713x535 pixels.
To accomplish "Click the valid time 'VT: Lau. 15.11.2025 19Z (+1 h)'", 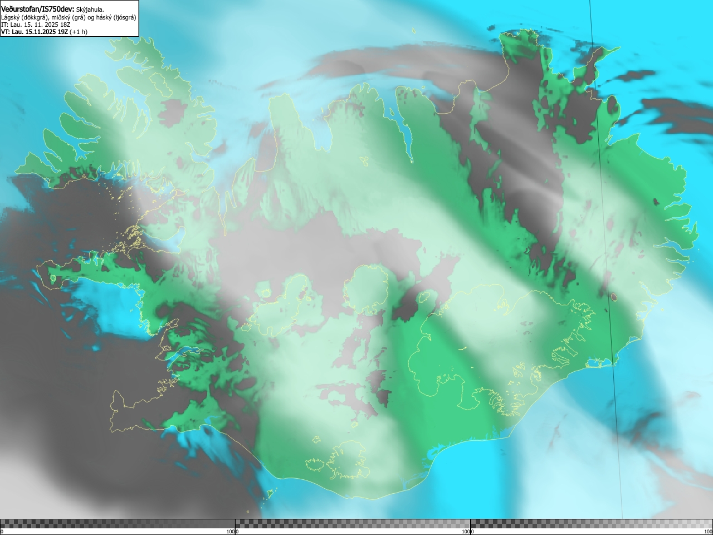I will (x=44, y=32).
